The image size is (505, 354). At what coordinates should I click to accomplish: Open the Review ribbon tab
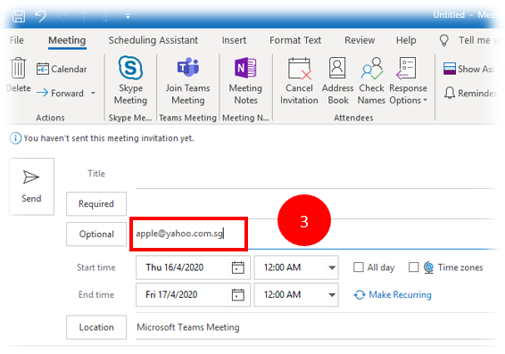point(360,40)
